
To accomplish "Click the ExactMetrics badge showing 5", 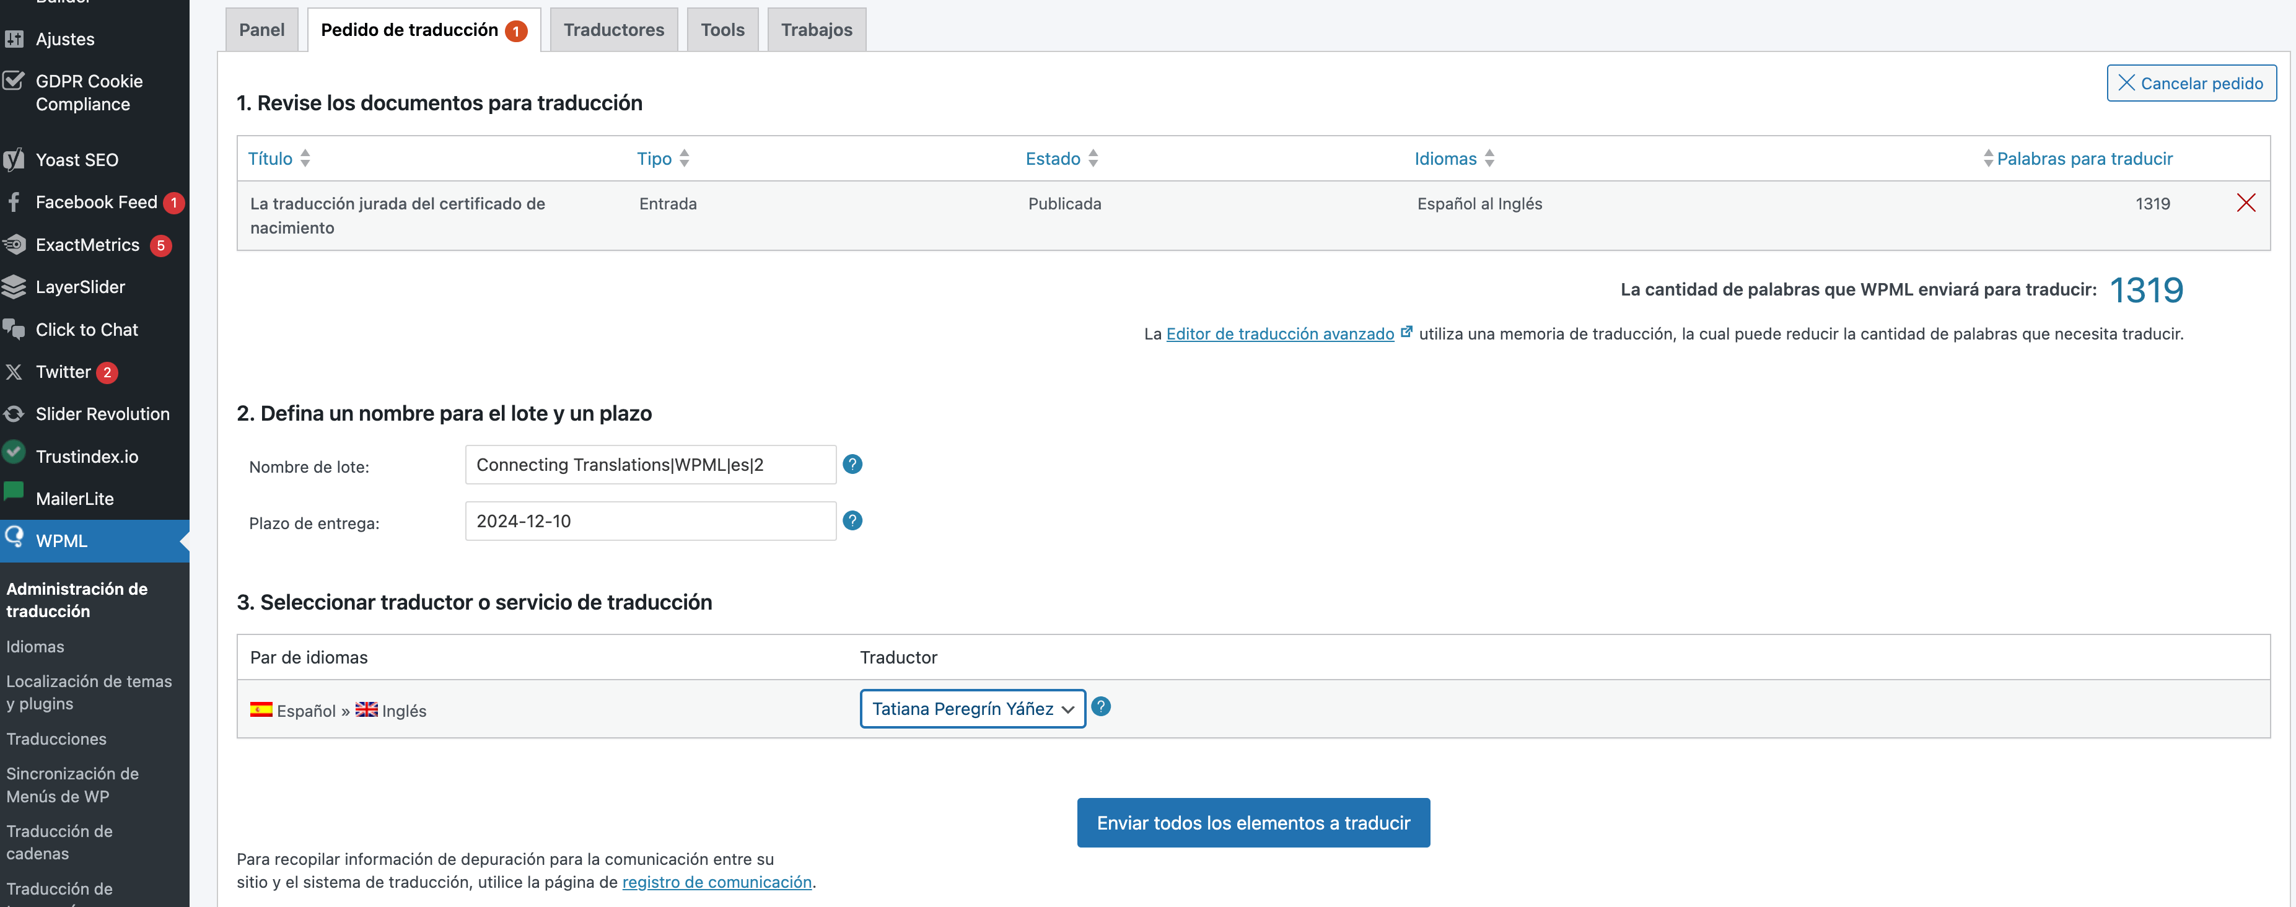I will pyautogui.click(x=160, y=246).
